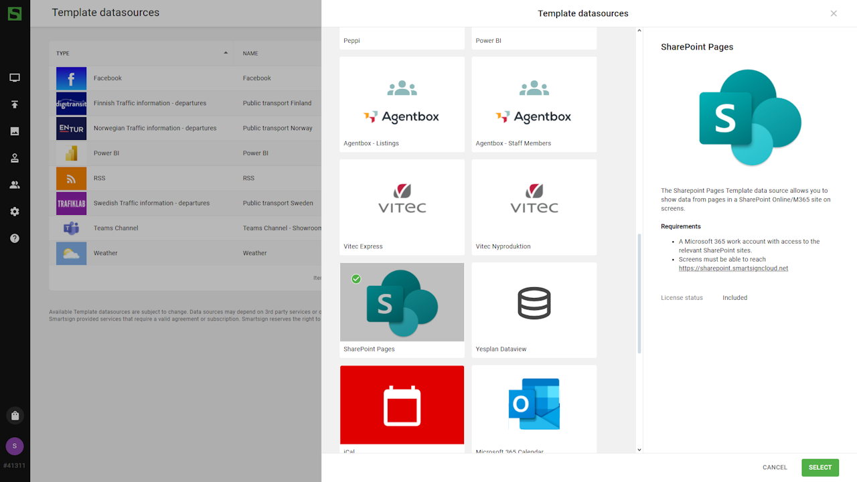Choose the Yesplan Dataview datasource tile
857x482 pixels.
click(x=534, y=309)
